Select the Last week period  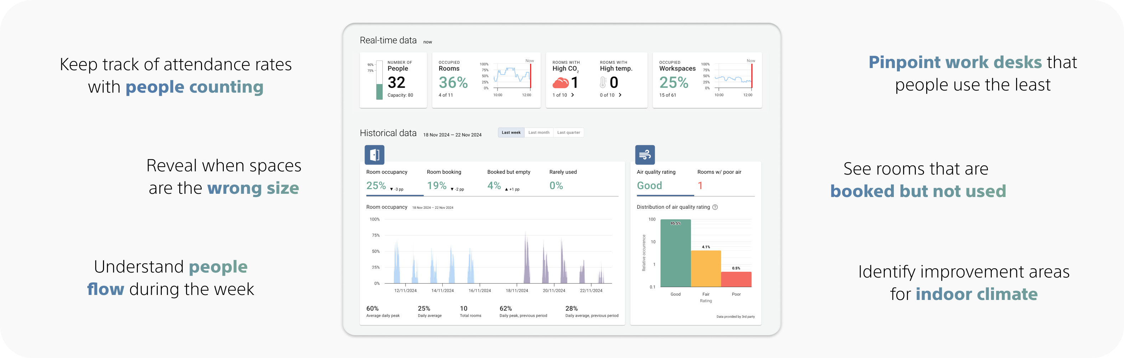pyautogui.click(x=511, y=133)
